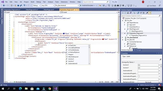Click the Windows Start button
Screen dimensions: 163x91
(3, 89)
